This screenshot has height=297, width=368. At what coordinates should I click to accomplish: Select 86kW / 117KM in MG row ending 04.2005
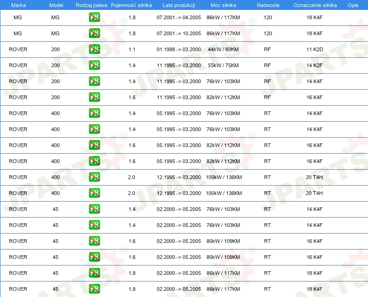[223, 17]
